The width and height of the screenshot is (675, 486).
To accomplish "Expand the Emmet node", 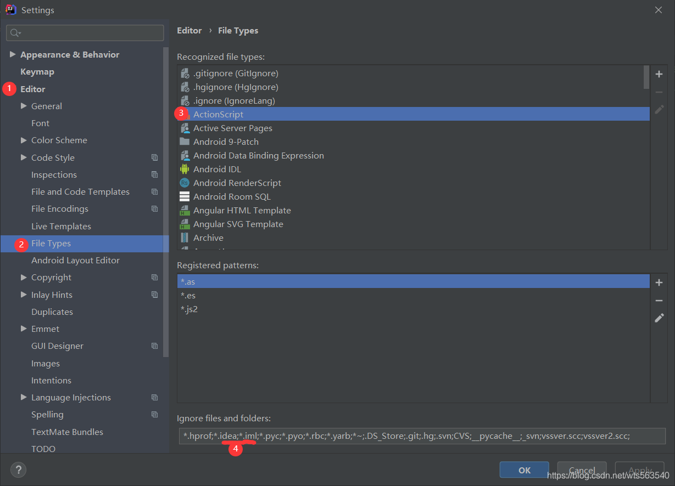I will 24,329.
